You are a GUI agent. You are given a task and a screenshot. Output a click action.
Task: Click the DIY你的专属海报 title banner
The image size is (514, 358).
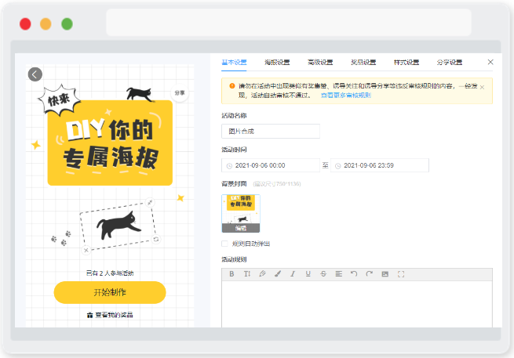110,143
